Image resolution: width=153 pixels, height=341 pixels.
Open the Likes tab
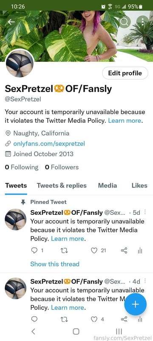139,185
